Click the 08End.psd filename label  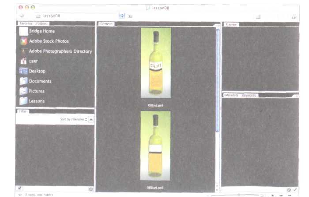coord(155,106)
